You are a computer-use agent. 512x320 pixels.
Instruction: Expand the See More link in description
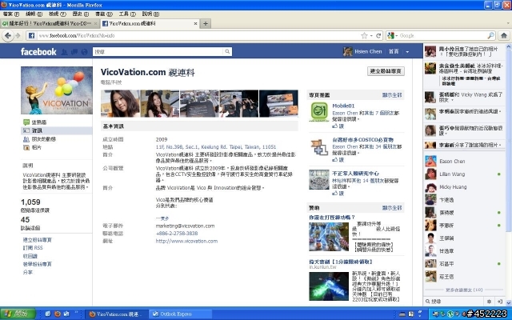pyautogui.click(x=162, y=218)
